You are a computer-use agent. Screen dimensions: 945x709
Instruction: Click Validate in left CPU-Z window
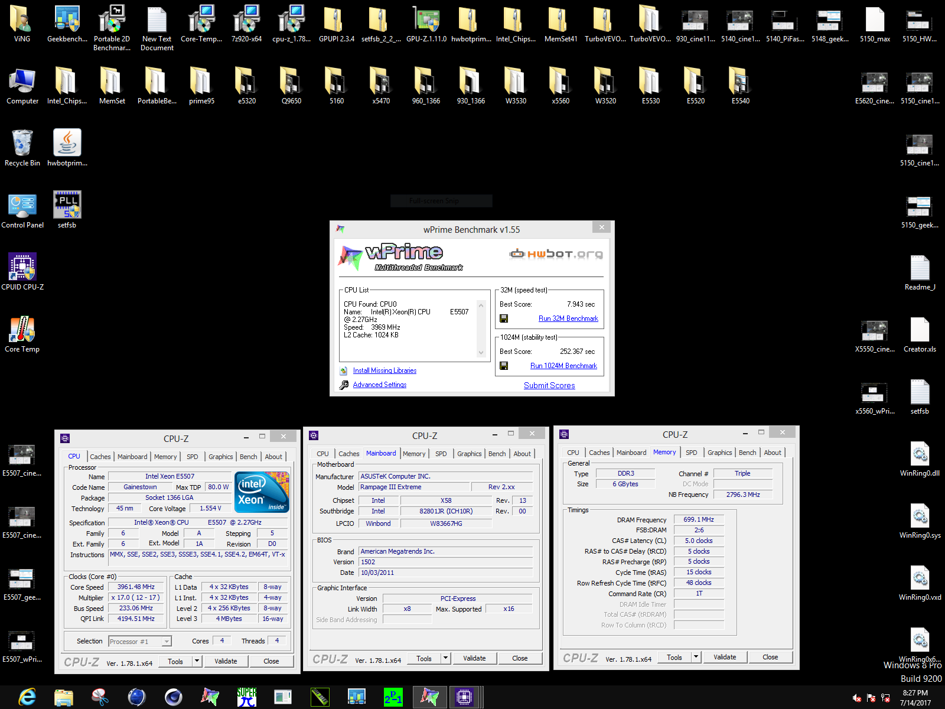pyautogui.click(x=226, y=661)
